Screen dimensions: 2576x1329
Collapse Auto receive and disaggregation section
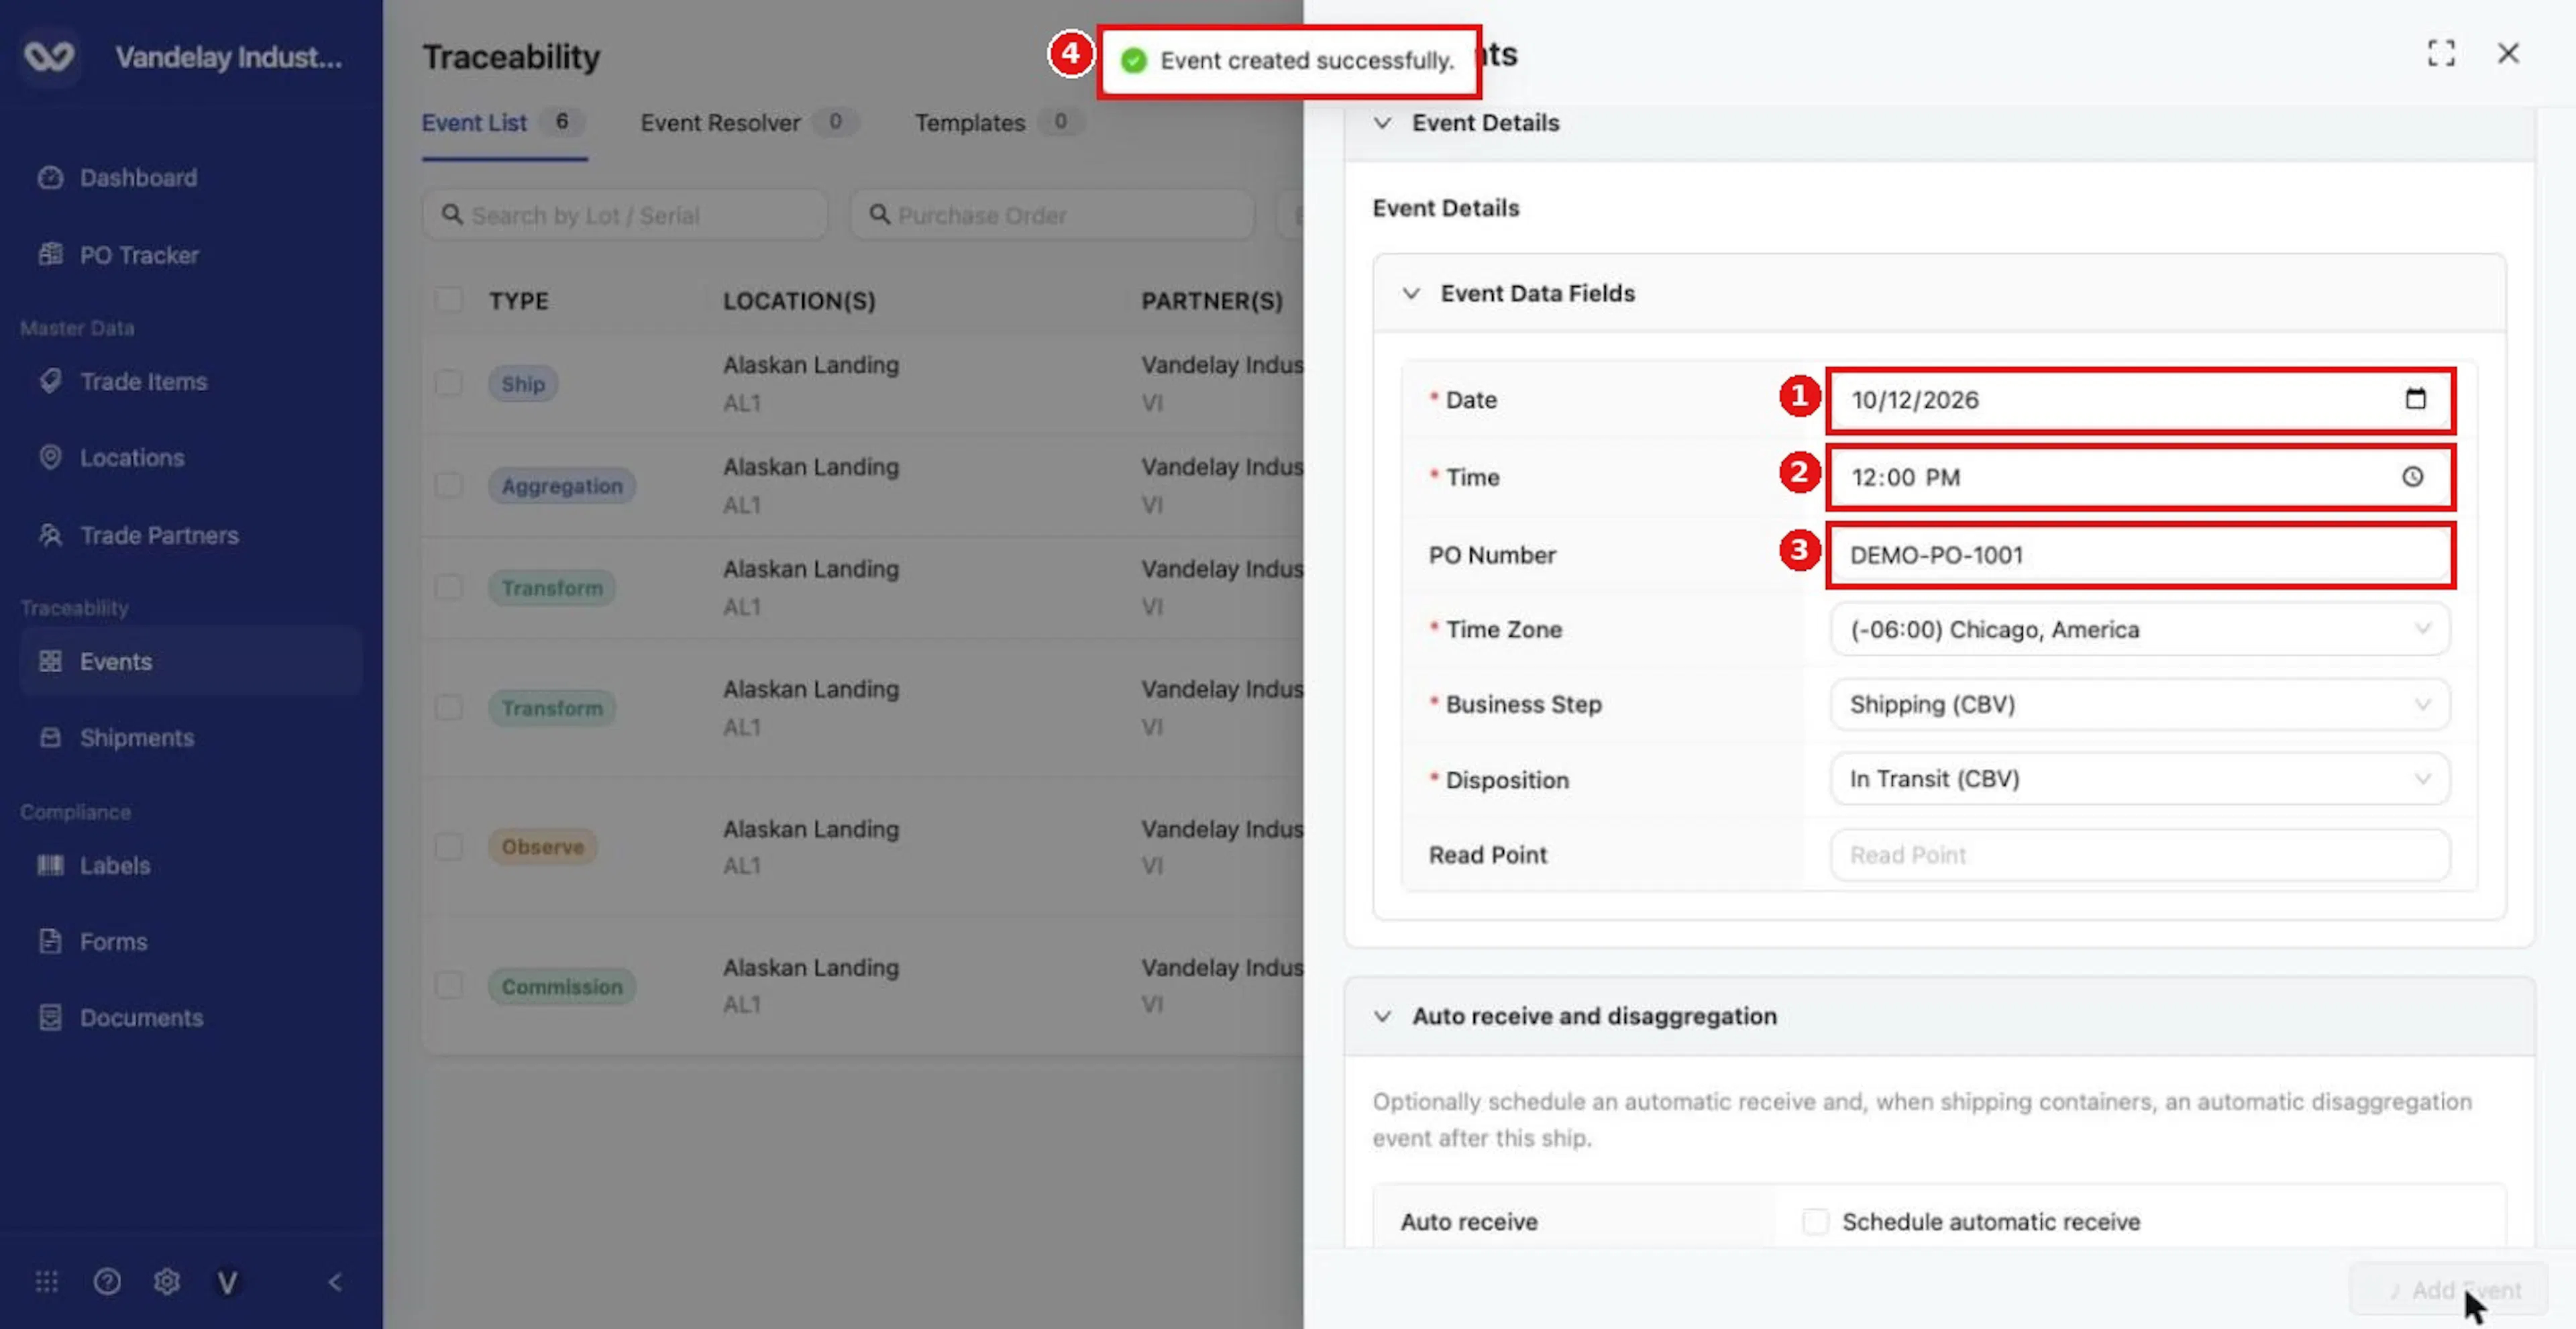tap(1382, 1016)
